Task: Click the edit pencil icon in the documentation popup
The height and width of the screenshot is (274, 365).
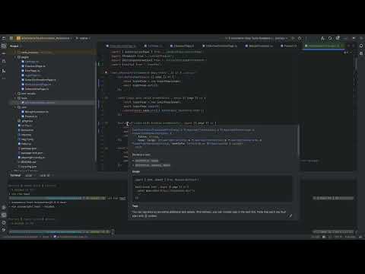Action: point(290,216)
